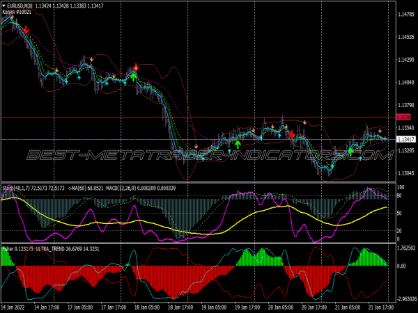
Task: Click the Fisher indicator label
Action: tap(18, 249)
